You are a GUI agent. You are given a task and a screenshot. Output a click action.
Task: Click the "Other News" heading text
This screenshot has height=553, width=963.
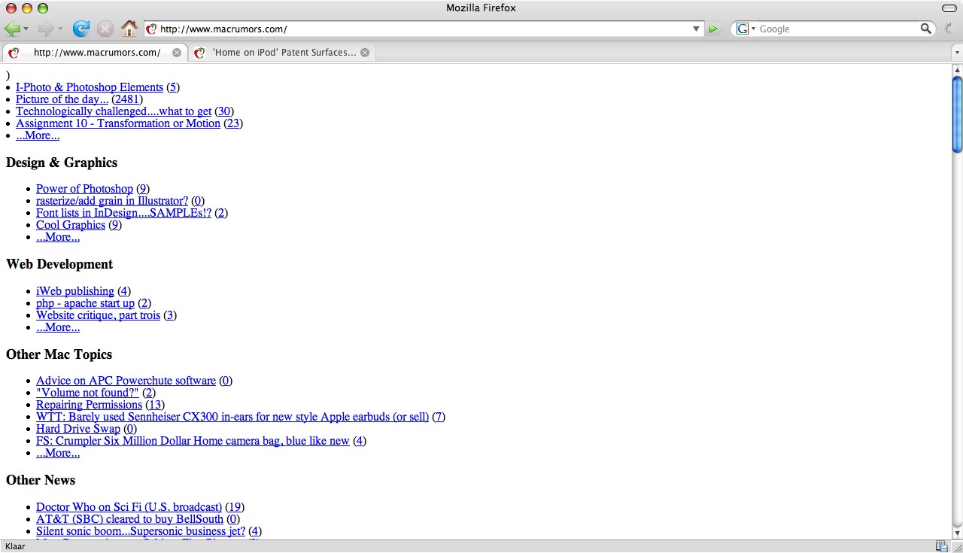click(41, 480)
